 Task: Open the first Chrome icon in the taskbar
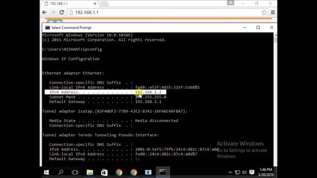[x=119, y=172]
